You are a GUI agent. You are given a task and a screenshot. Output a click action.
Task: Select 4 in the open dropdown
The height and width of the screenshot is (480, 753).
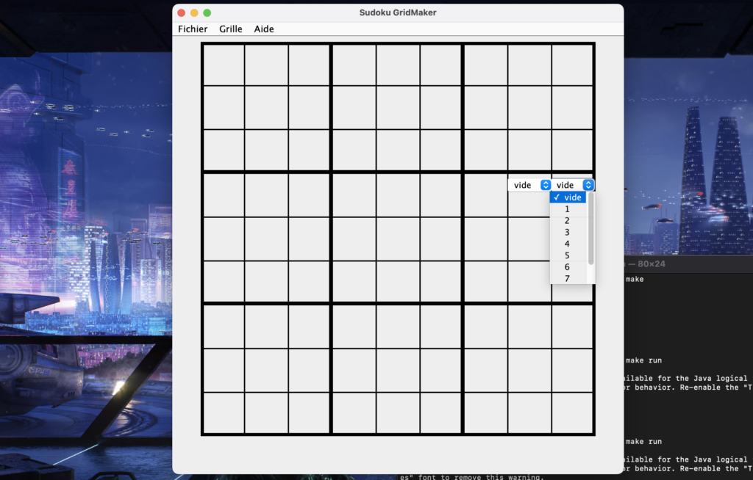[x=568, y=244]
